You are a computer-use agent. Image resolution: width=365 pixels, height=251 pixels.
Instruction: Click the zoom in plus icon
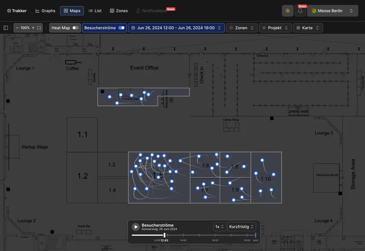pos(33,28)
